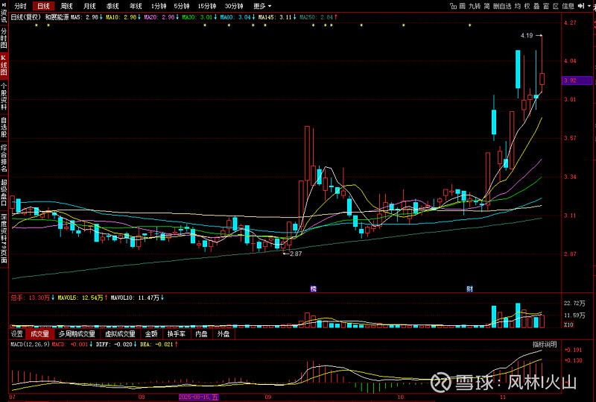Screen dimensions: 596x402
Task: Select the 15分钟 period
Action: click(207, 6)
